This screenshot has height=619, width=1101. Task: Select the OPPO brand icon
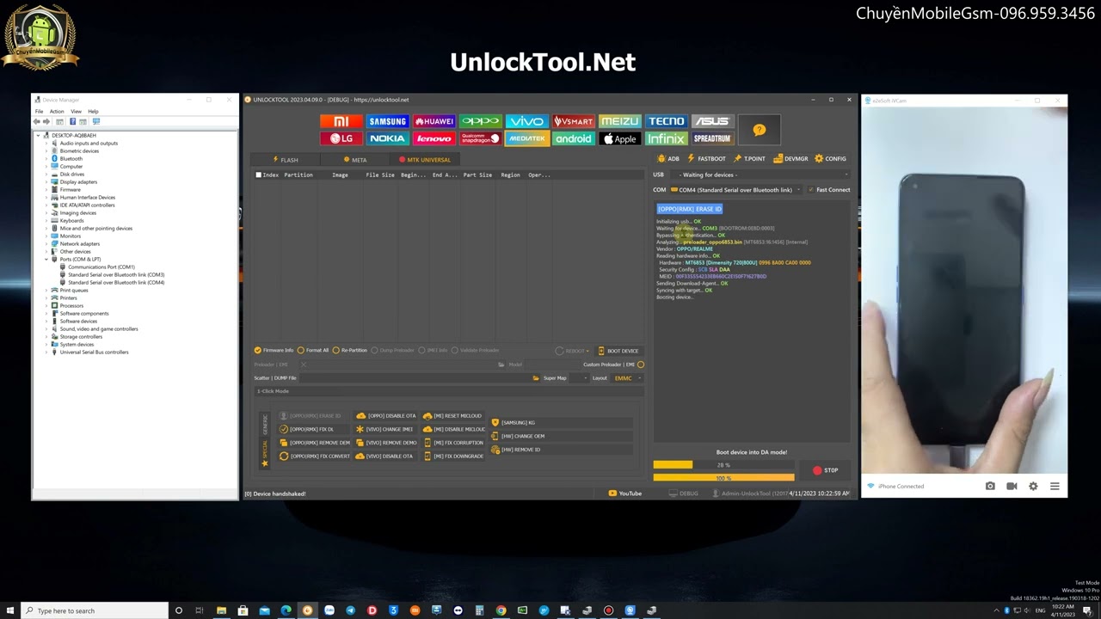pos(480,121)
